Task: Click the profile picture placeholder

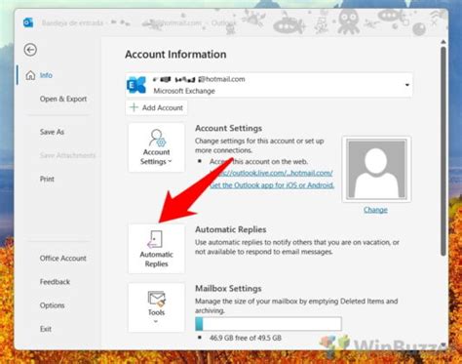Action: point(376,169)
